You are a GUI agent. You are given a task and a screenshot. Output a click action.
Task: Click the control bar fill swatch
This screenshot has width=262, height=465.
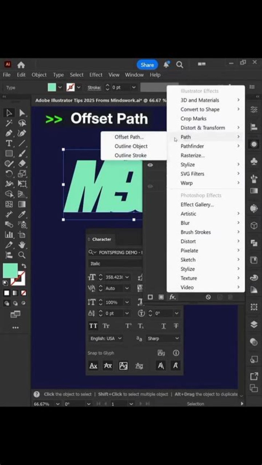coord(52,87)
